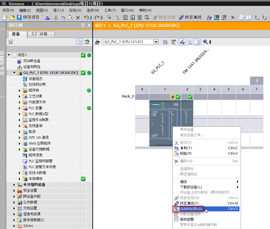
Task: Click the network view icon beside device dropdown
Action: (x=97, y=42)
